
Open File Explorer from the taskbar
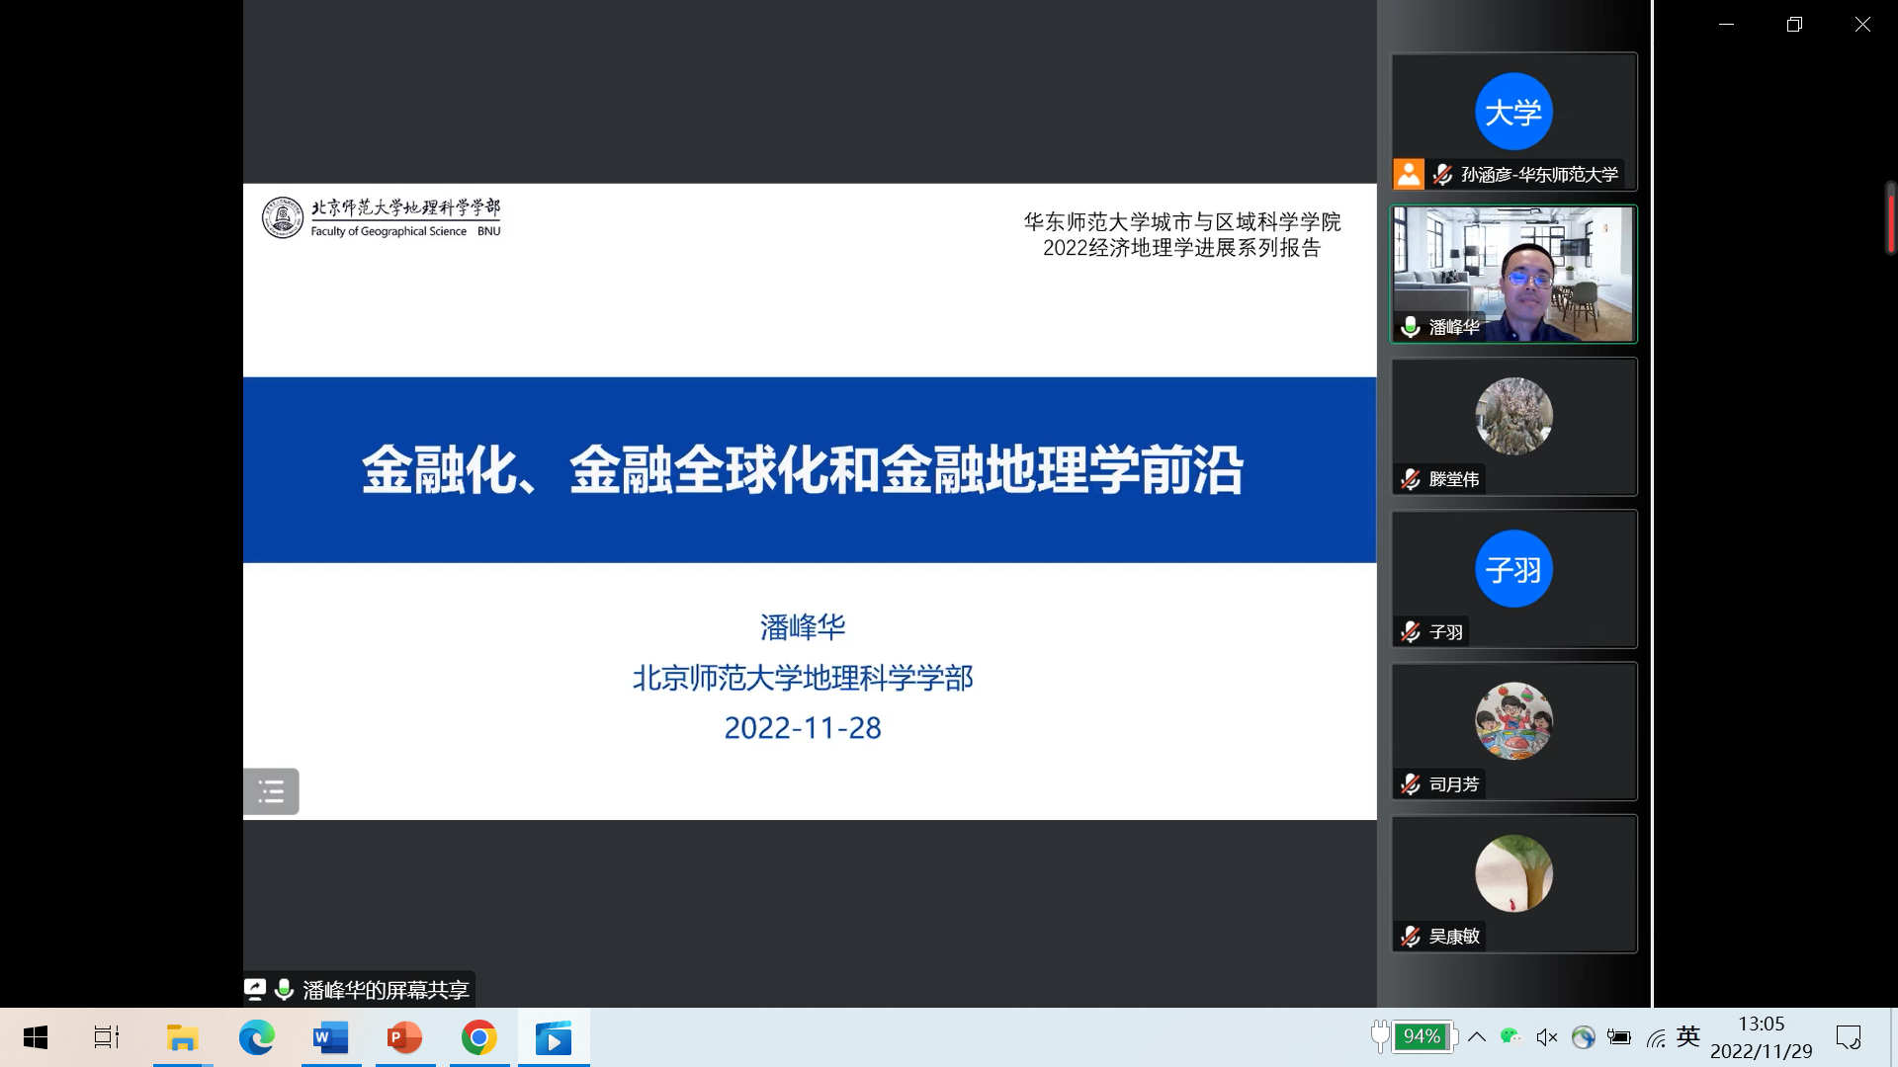pyautogui.click(x=182, y=1037)
